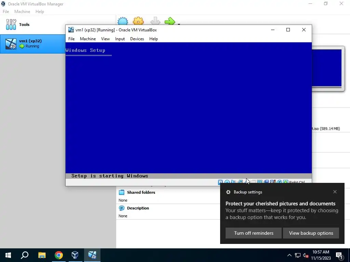
Task: Dismiss the Backup settings notification
Action: point(335,192)
